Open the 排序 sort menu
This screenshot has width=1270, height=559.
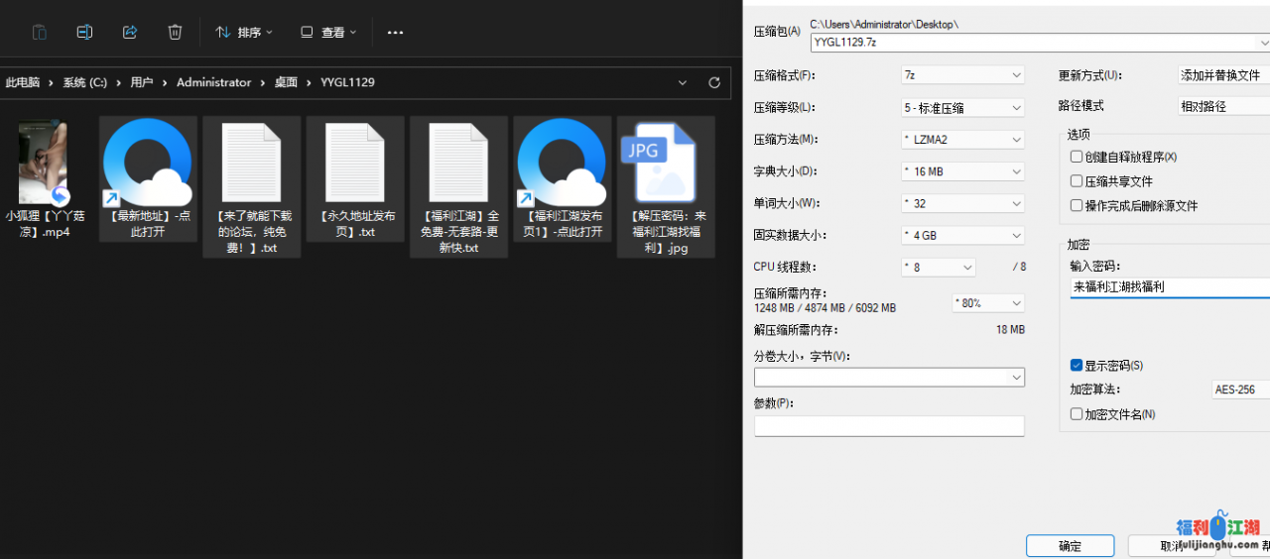pos(244,33)
